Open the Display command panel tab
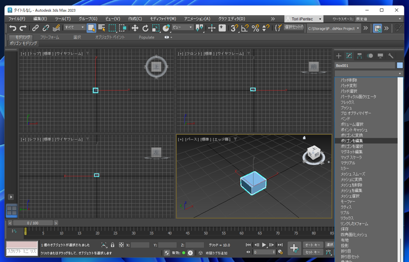409x262 pixels. coord(380,56)
